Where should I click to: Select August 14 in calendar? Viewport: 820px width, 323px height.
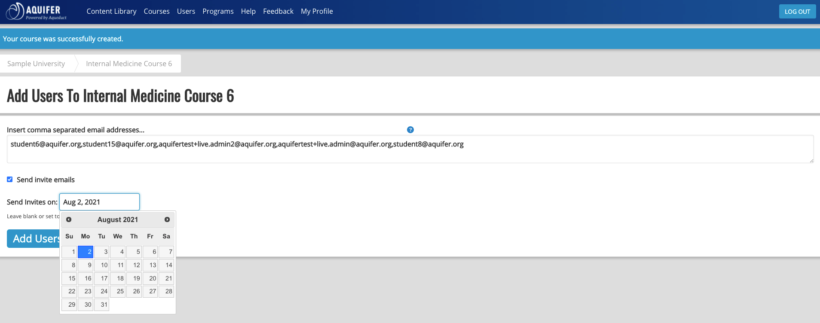[166, 265]
